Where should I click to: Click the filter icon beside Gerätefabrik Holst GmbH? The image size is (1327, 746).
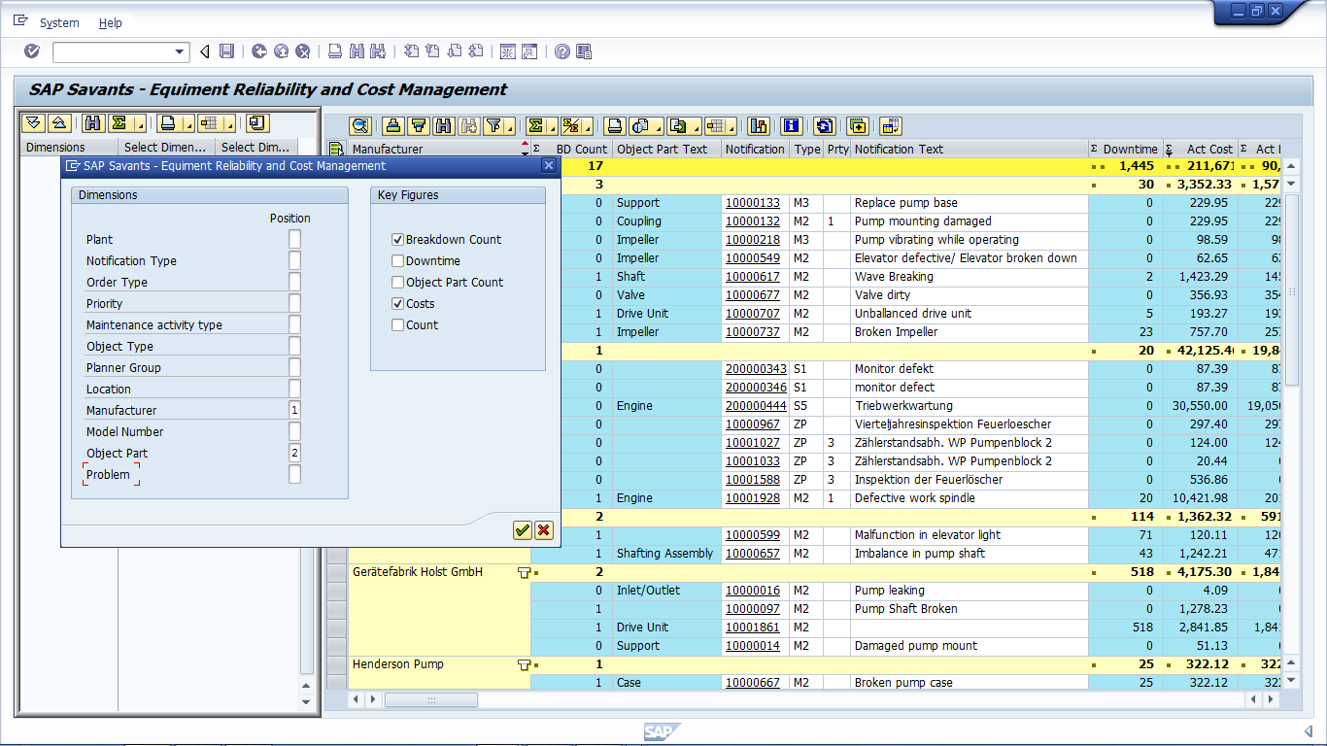(524, 572)
